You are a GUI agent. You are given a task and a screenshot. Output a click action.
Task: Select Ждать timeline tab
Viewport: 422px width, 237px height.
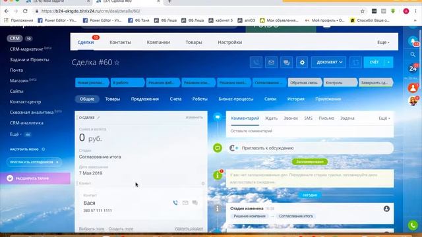(x=271, y=118)
